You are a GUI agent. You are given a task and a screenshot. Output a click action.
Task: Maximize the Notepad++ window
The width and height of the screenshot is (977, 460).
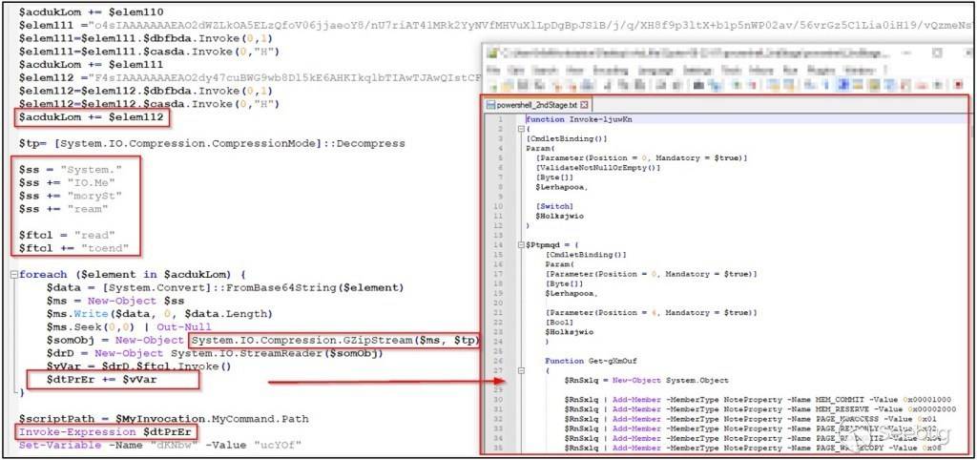pos(937,53)
